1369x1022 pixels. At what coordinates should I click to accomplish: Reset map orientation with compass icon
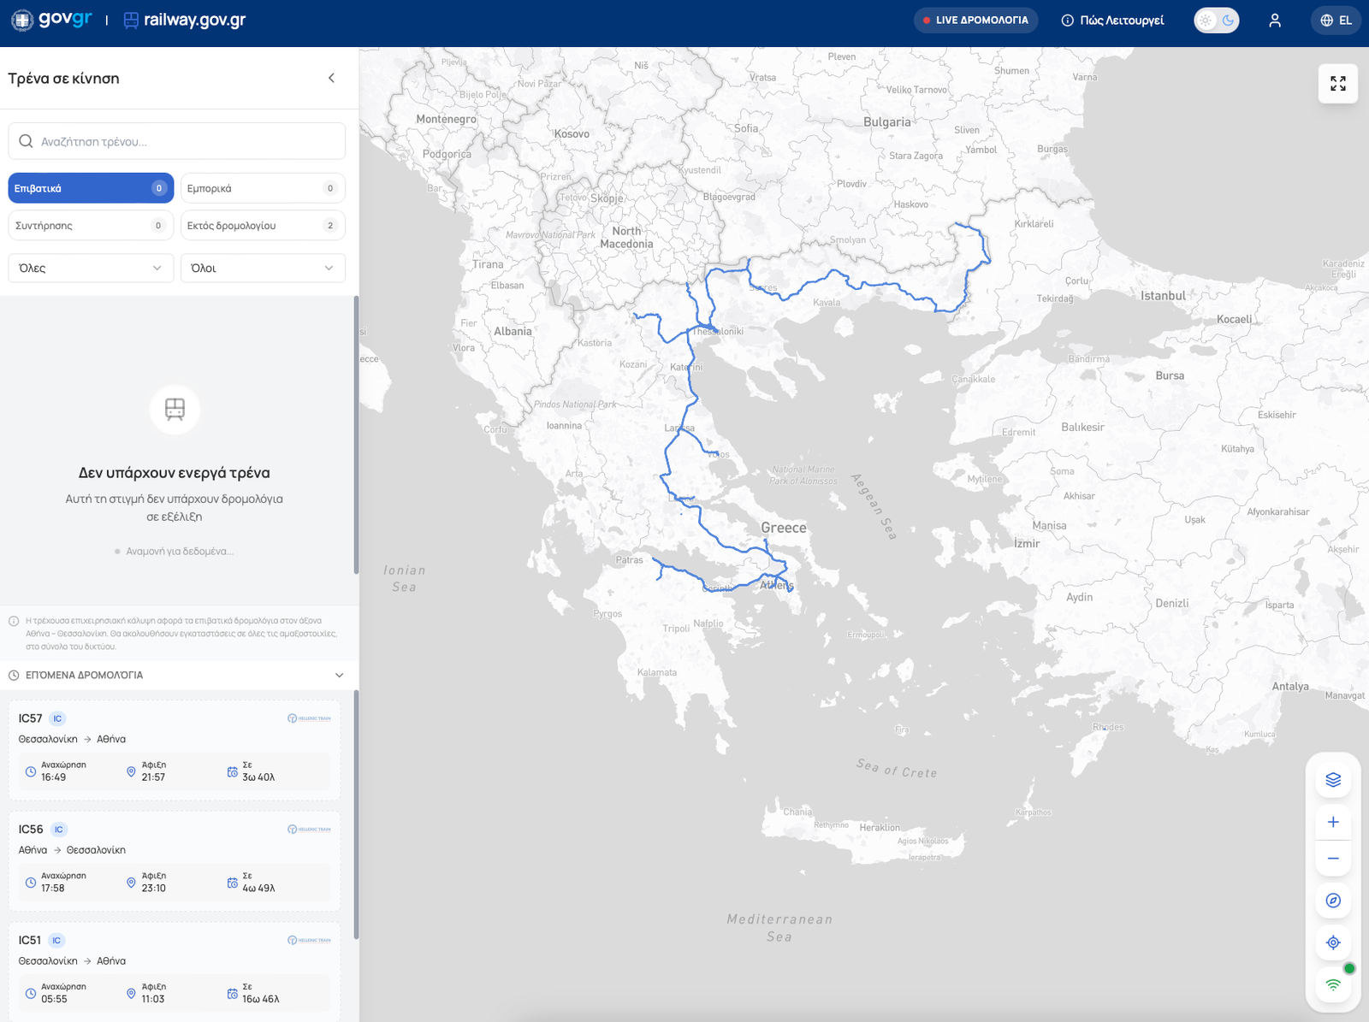(1333, 901)
